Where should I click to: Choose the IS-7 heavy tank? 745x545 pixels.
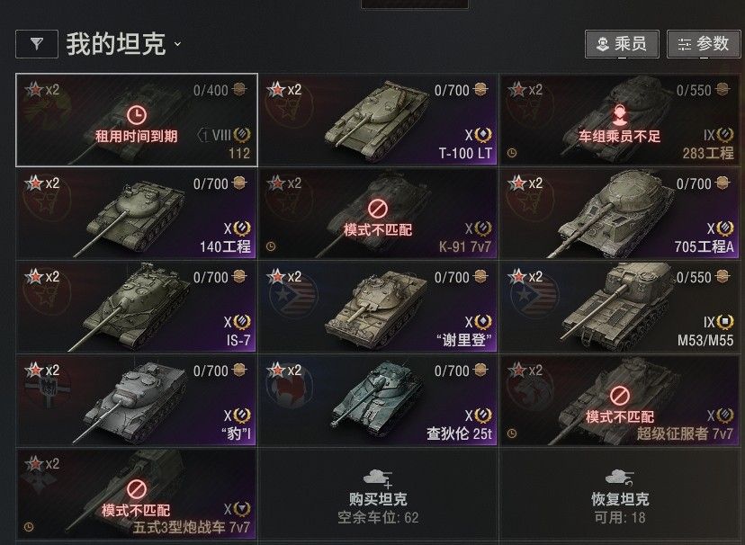[137, 307]
